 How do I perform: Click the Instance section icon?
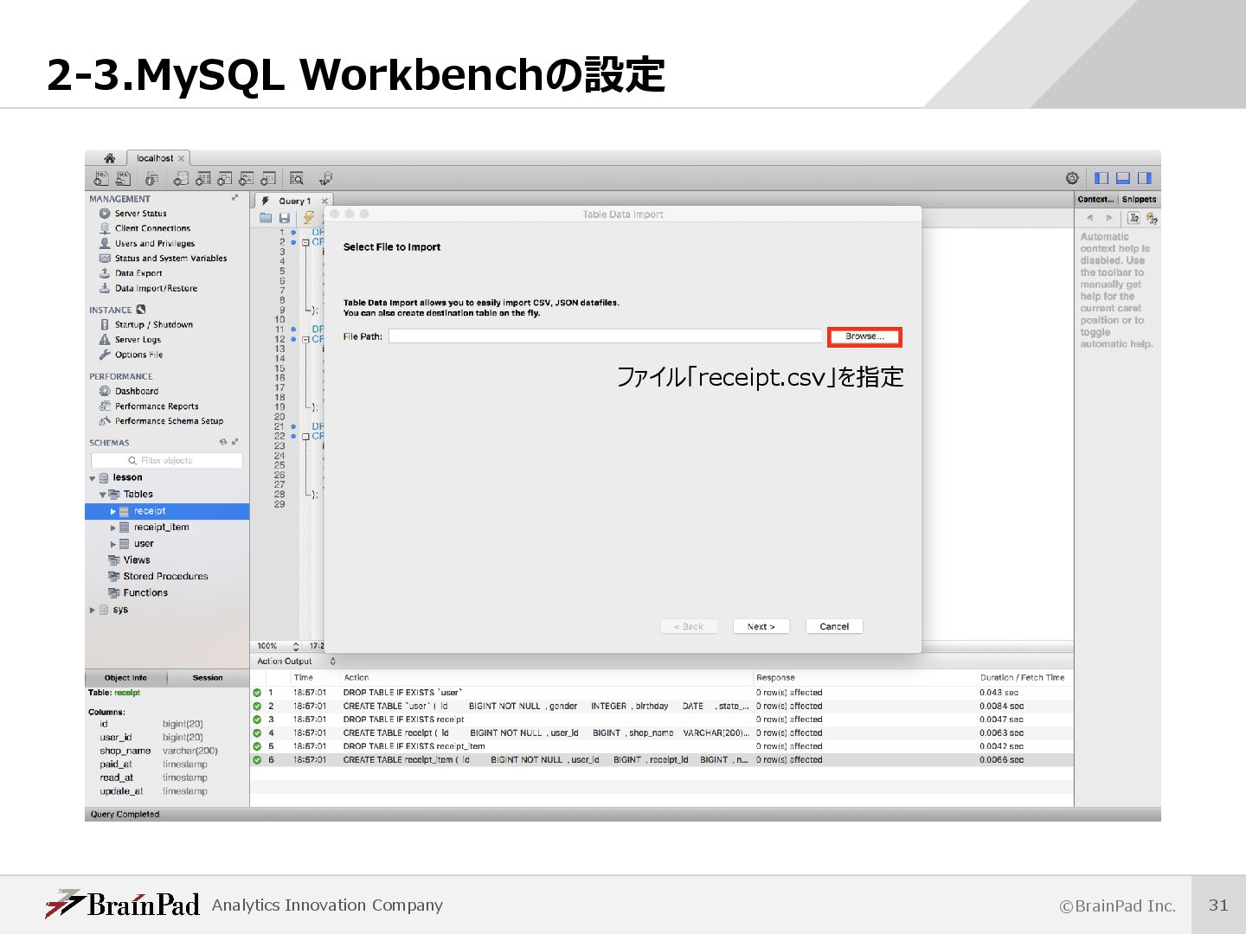tap(140, 310)
